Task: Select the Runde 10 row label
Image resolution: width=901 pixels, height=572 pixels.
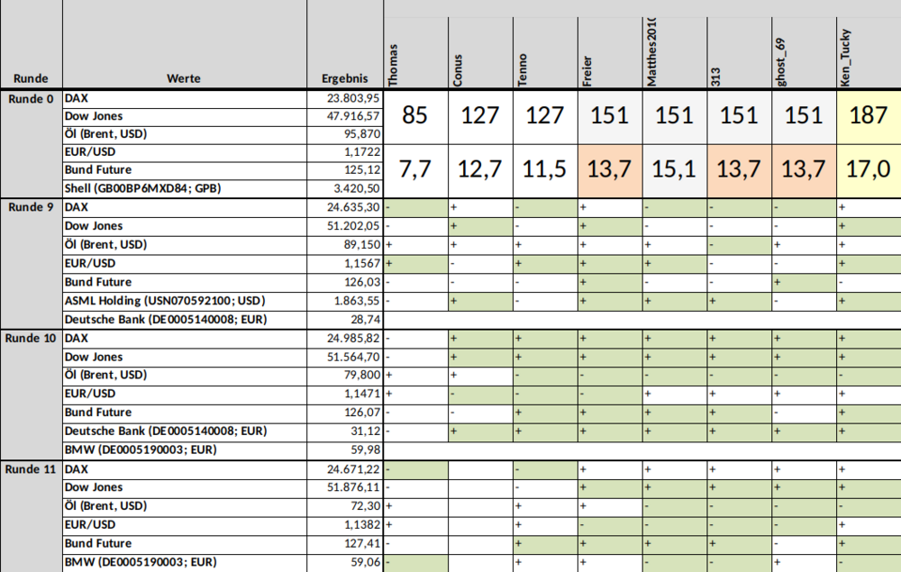Action: (31, 339)
